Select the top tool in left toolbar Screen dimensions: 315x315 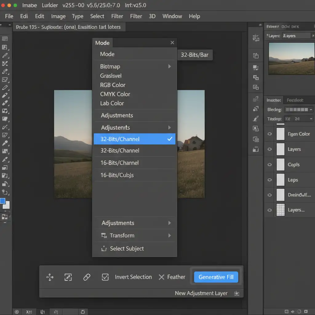click(x=5, y=39)
